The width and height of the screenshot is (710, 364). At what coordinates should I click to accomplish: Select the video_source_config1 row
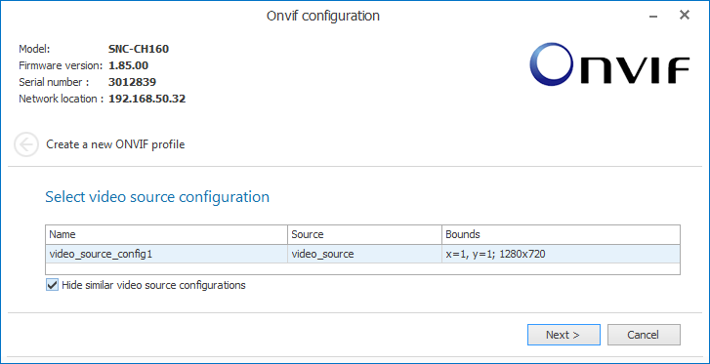tap(362, 254)
